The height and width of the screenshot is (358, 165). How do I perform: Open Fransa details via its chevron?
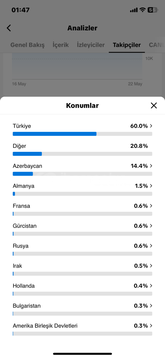coord(151,206)
